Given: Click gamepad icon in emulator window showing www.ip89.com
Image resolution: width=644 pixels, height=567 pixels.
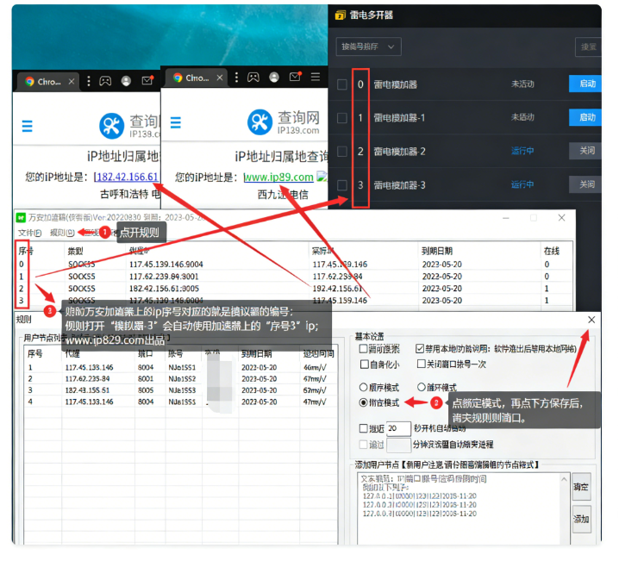Looking at the screenshot, I should (x=253, y=78).
